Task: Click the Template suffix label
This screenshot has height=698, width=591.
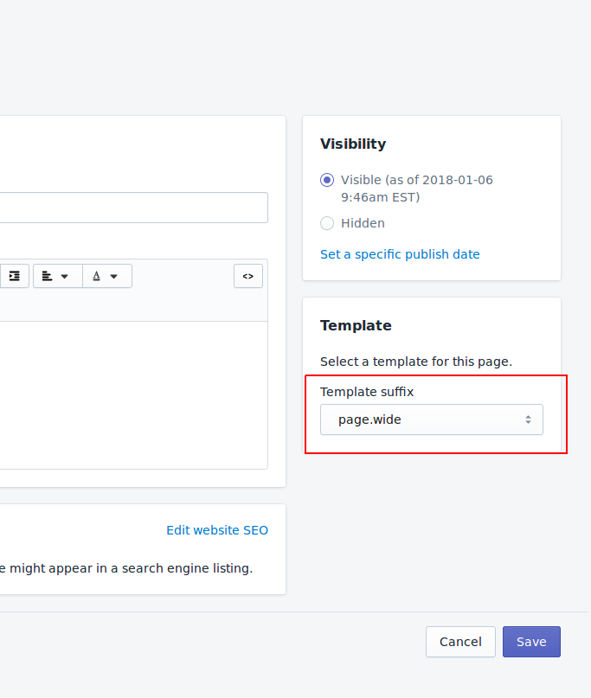Action: (x=367, y=392)
